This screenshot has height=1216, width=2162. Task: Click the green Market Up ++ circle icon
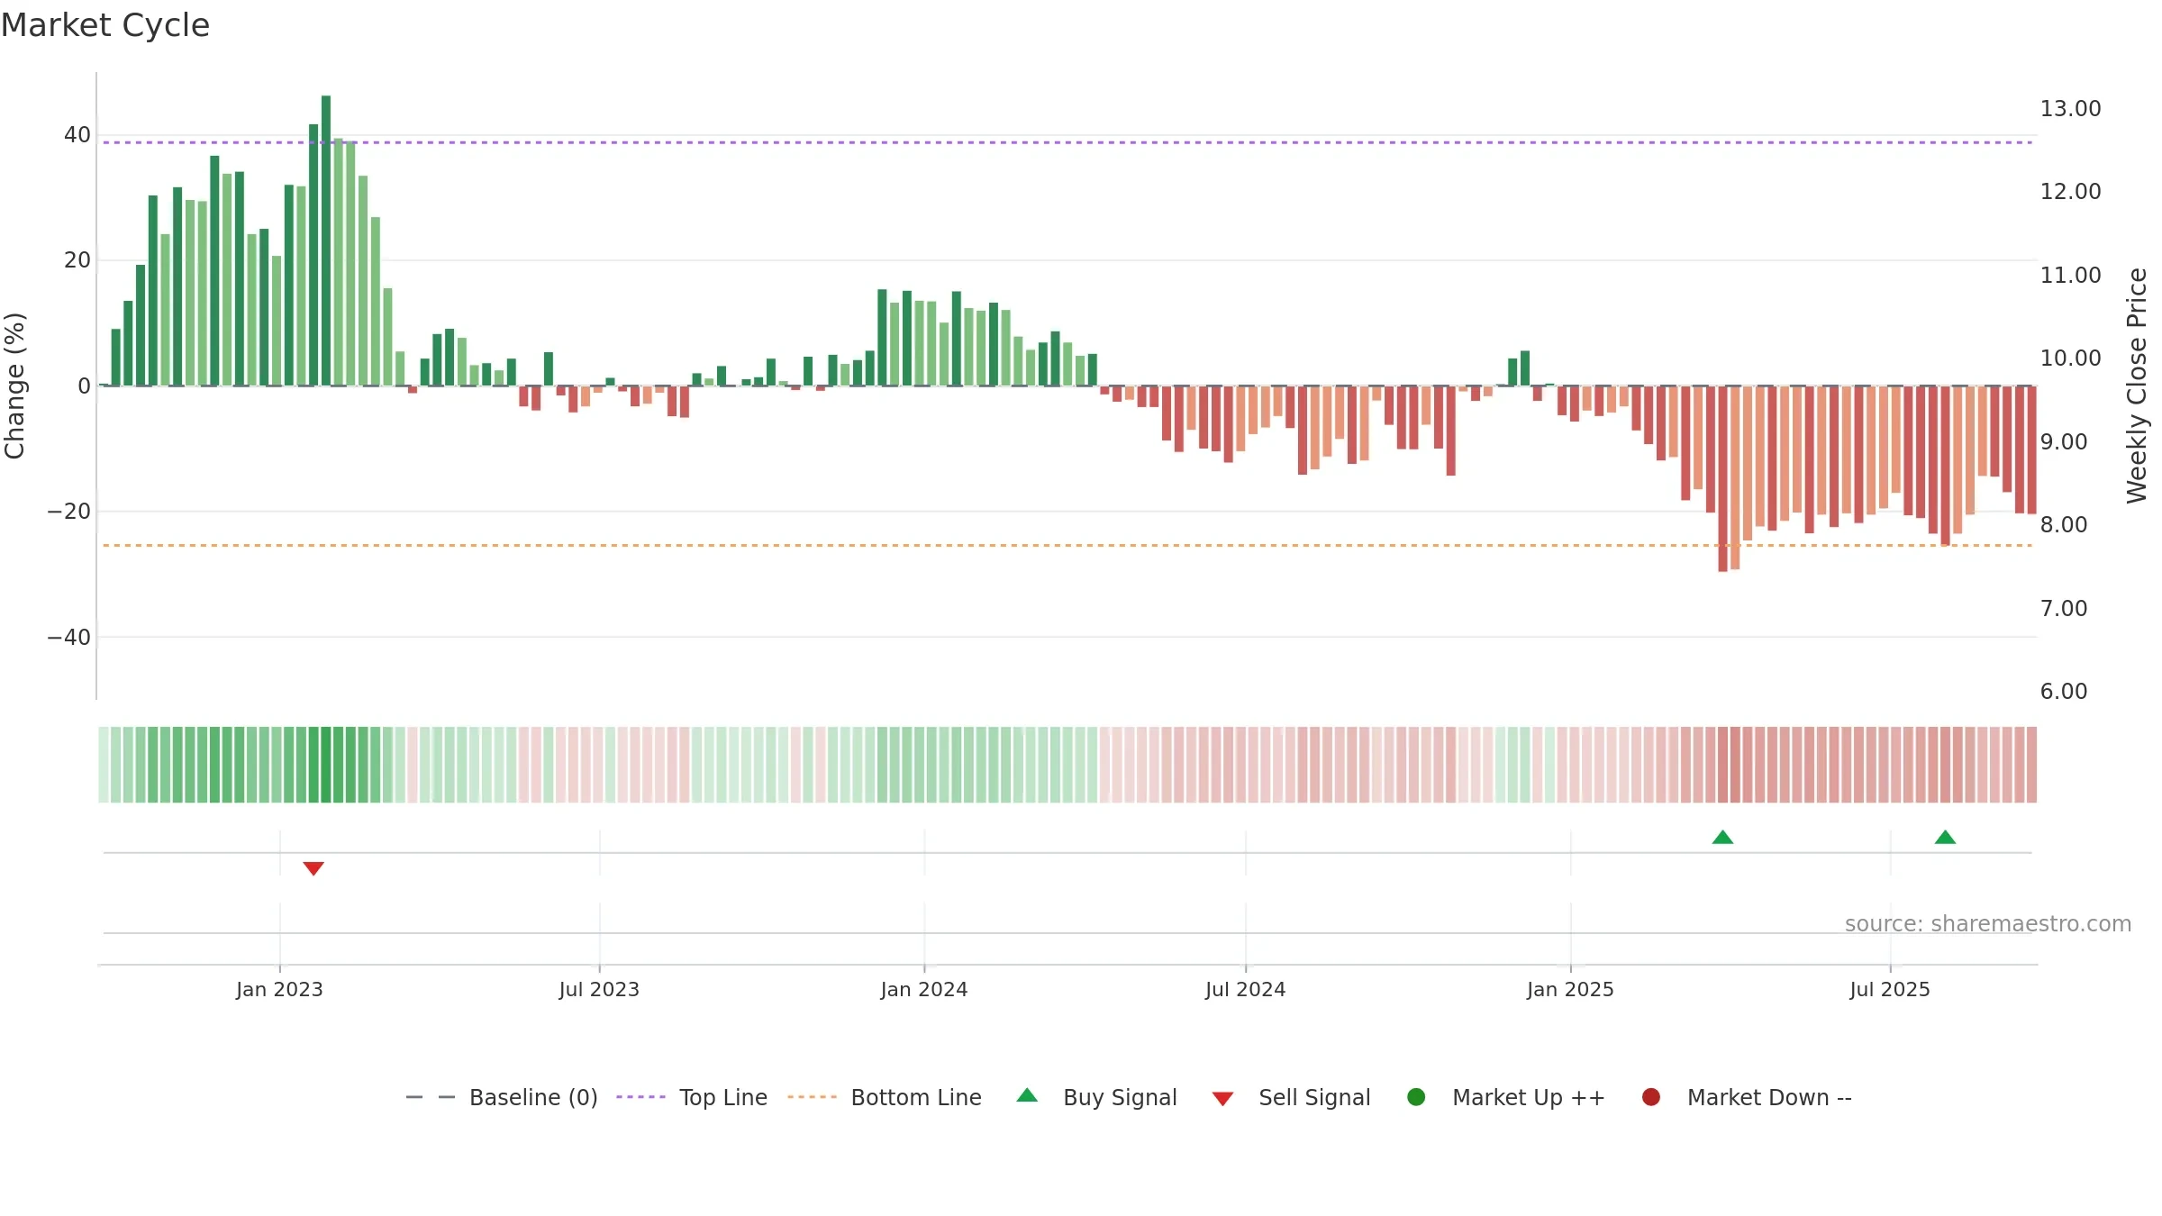tap(1416, 1097)
